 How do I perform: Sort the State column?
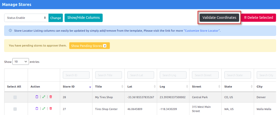pyautogui.click(x=252, y=87)
